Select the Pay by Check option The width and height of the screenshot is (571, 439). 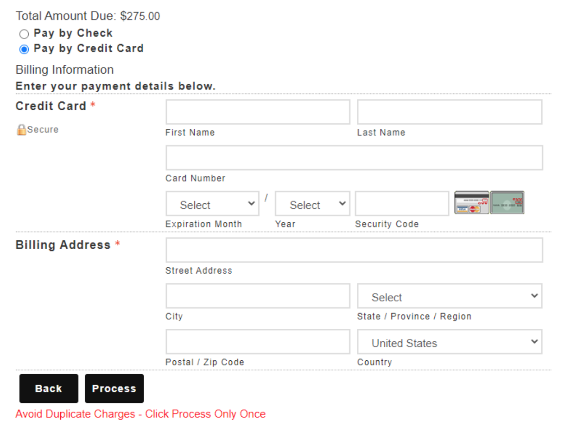point(24,34)
